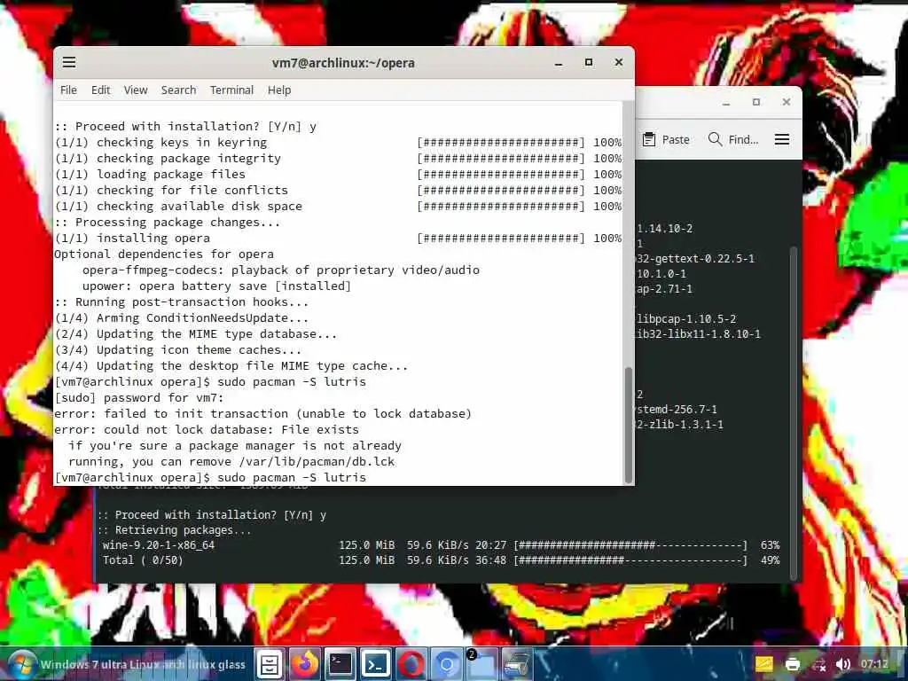Image resolution: width=908 pixels, height=681 pixels.
Task: Click the '/var/lib/pacman/db.lck' path text
Action: coord(317,461)
